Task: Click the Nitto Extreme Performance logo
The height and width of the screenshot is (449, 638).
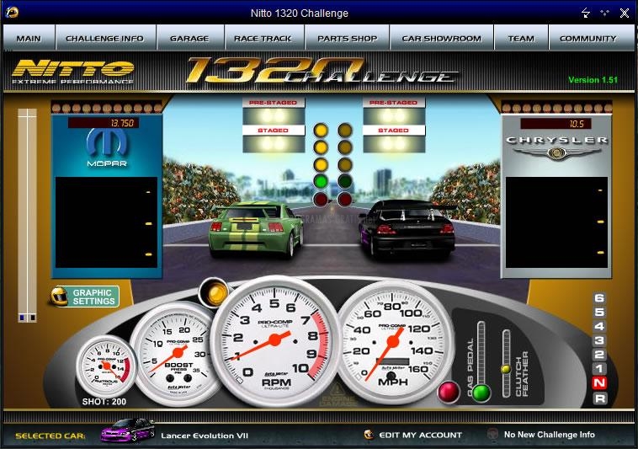Action: tap(73, 72)
